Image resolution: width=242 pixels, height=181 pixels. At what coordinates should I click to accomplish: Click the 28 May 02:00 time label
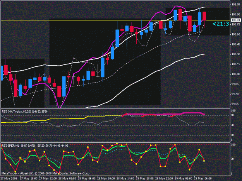(67, 179)
